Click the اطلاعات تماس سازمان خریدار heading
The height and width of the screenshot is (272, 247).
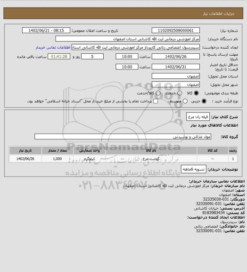point(217,181)
